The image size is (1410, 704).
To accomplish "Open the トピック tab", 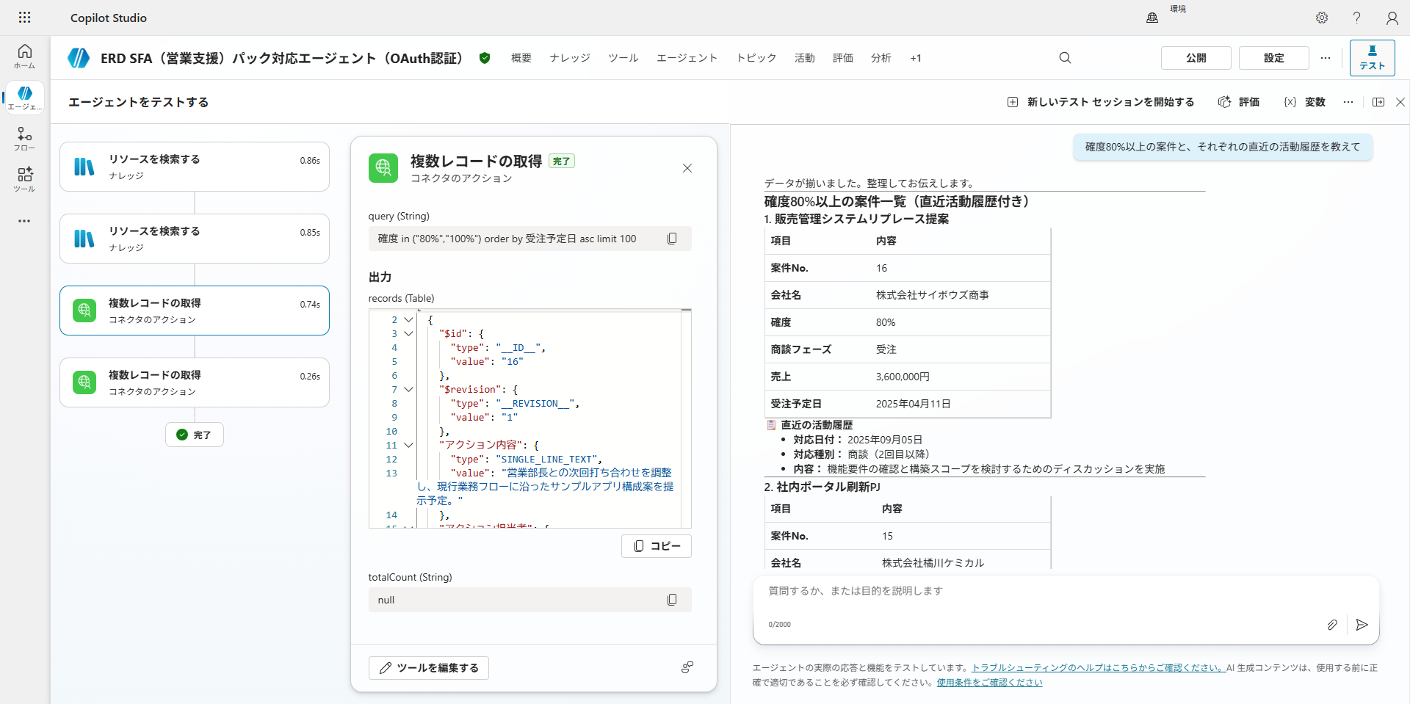I will pos(756,58).
